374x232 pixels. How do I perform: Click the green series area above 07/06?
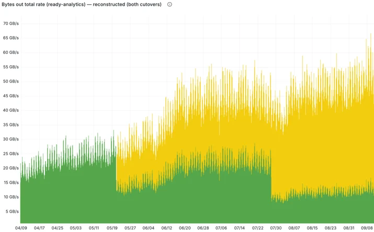tap(221, 198)
